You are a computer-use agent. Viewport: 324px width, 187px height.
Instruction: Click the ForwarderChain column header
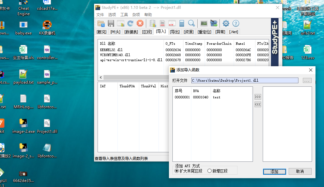(x=219, y=44)
